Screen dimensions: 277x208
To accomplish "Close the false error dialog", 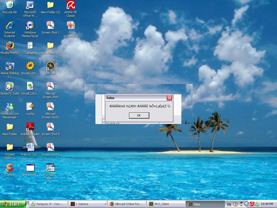I will [x=169, y=98].
